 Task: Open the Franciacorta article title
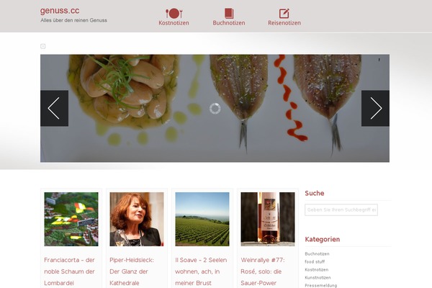pyautogui.click(x=69, y=271)
